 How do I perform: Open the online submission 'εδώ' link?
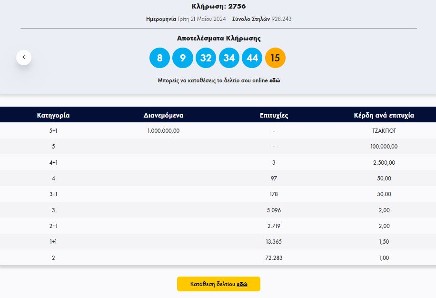275,80
